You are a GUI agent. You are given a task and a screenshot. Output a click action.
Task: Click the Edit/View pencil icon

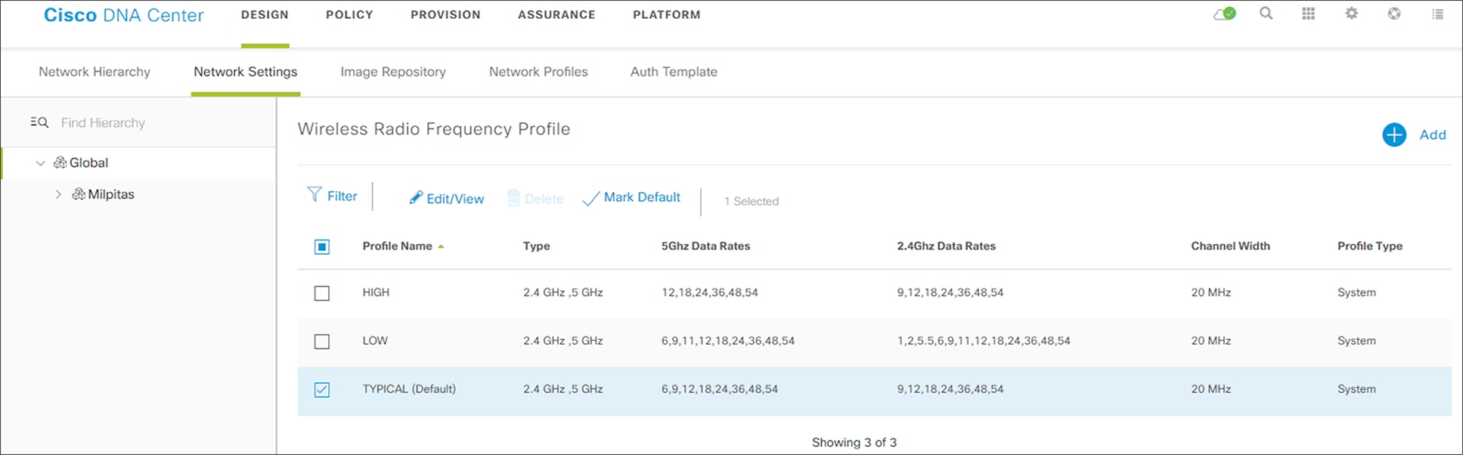[416, 197]
